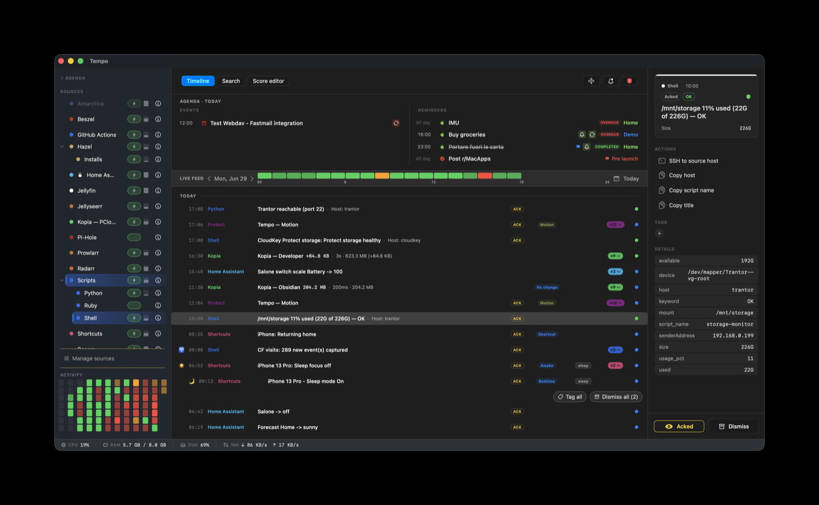The height and width of the screenshot is (505, 819).
Task: Click density icon next to Radarr
Action: click(x=146, y=268)
